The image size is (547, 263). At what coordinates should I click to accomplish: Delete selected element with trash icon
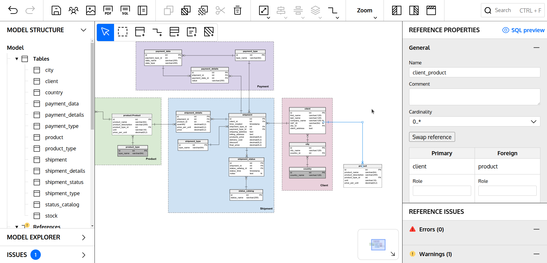238,10
